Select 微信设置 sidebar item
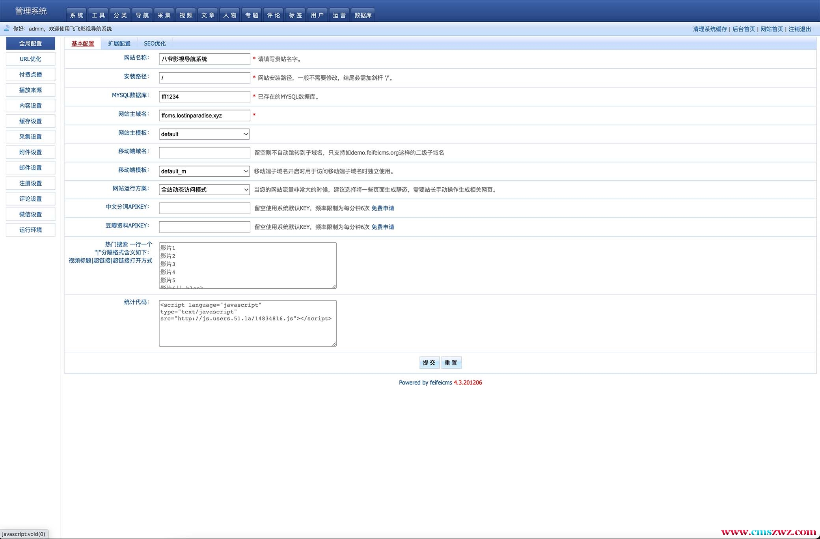The width and height of the screenshot is (820, 539). click(30, 214)
